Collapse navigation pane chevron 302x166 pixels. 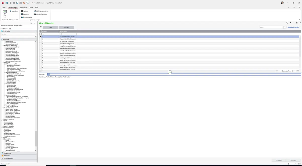tap(31, 23)
